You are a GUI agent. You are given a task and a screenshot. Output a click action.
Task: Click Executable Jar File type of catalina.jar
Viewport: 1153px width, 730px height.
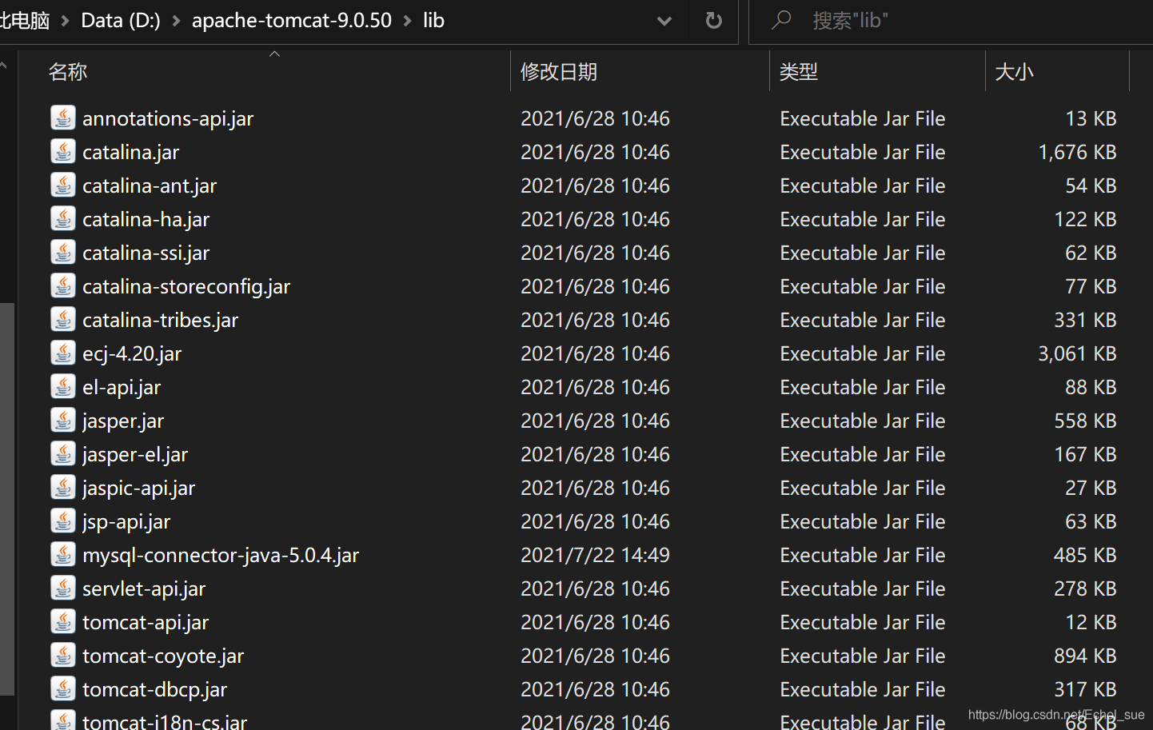[863, 152]
